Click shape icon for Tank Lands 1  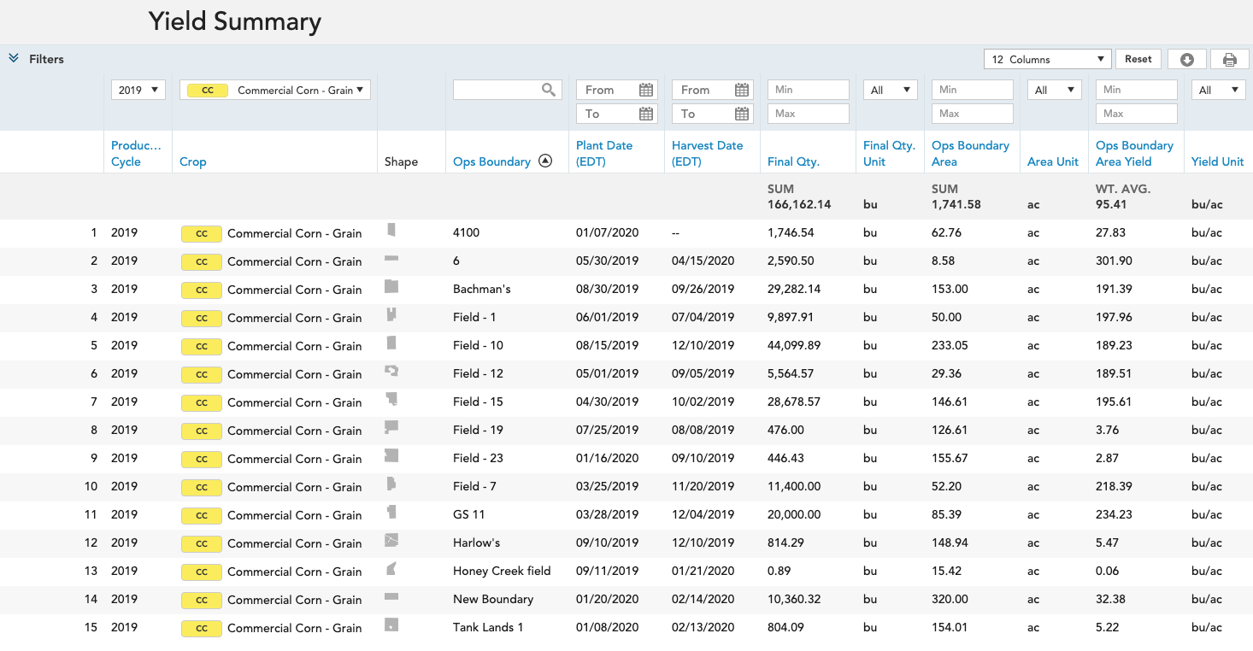[391, 625]
